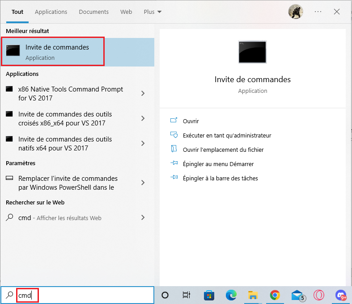Click cmd - Afficher les résultats Web

[60, 218]
